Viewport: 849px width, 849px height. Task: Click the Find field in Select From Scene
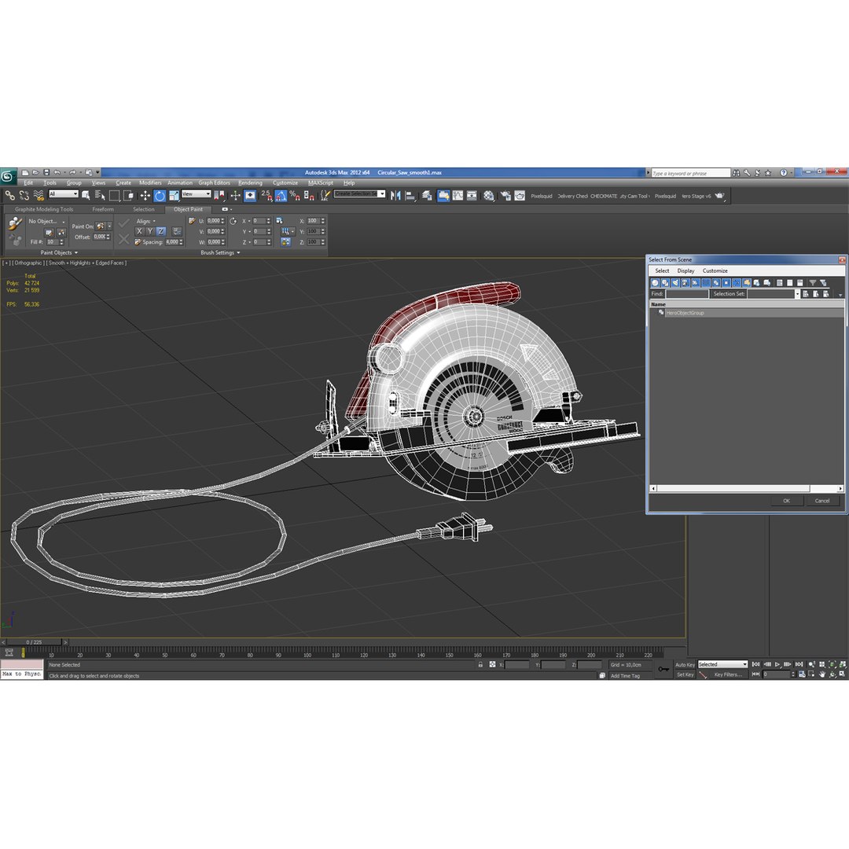click(686, 294)
